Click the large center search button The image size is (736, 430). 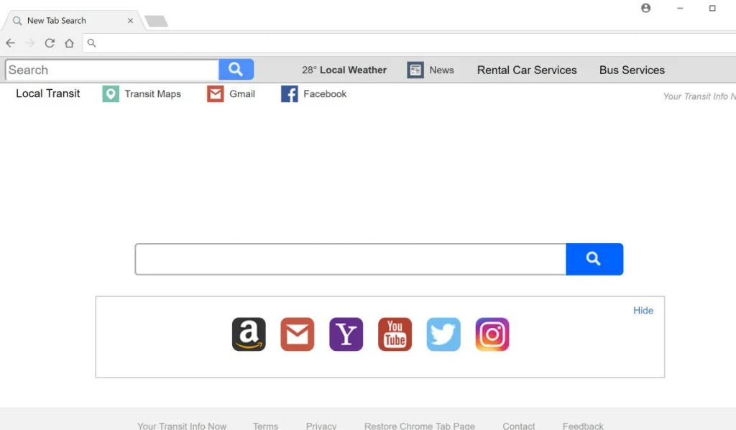(x=594, y=259)
